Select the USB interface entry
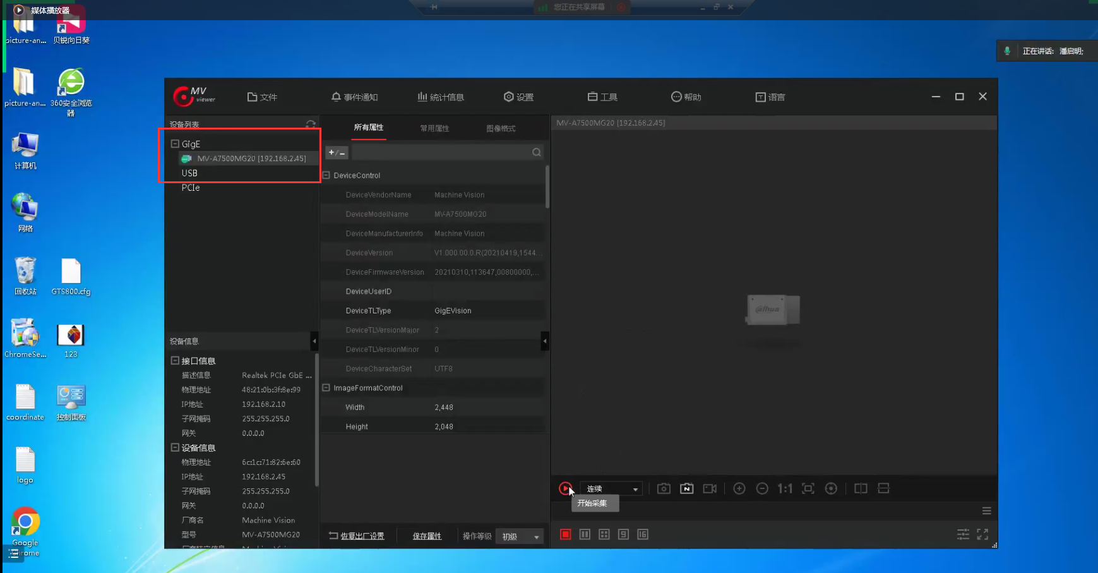1098x573 pixels. 189,173
